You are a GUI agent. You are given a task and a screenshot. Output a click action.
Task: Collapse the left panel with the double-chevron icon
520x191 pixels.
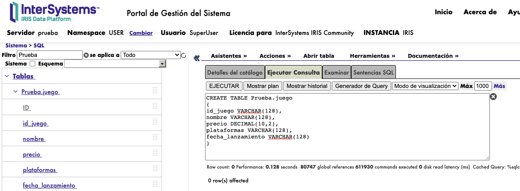[197, 58]
